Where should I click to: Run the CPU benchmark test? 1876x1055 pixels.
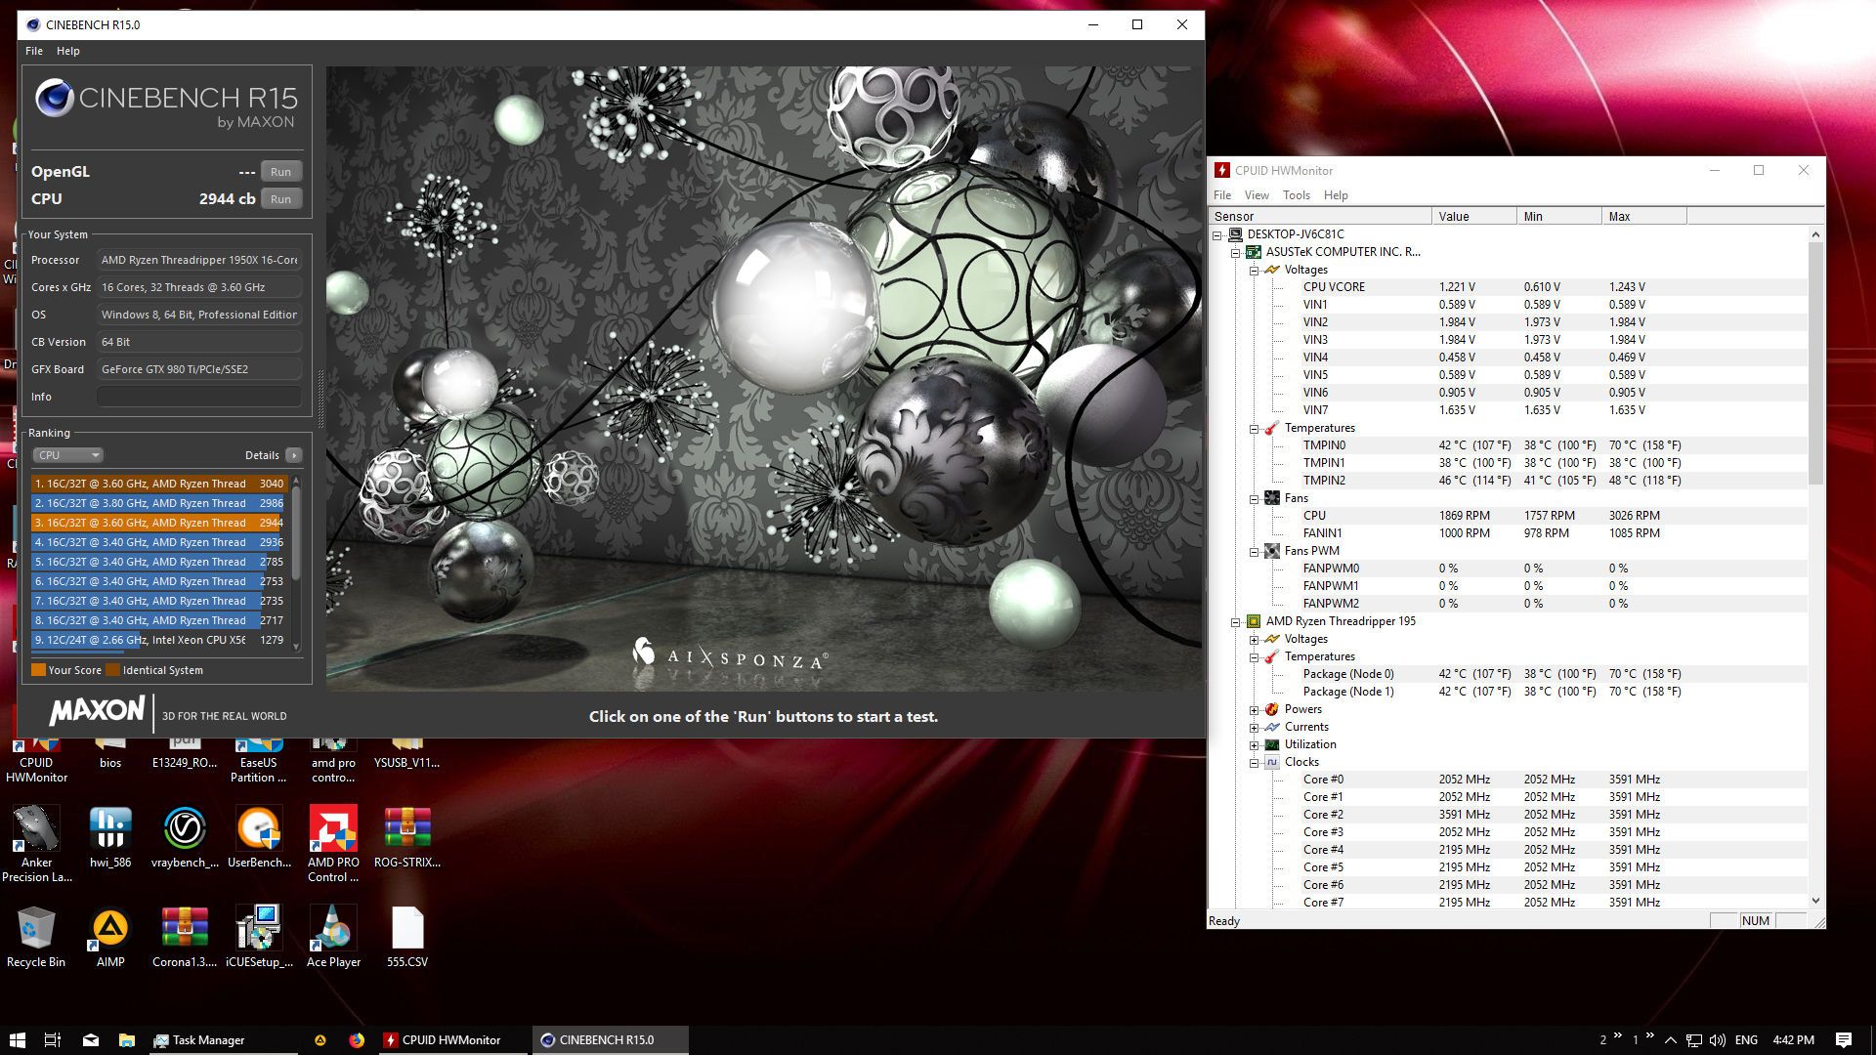click(x=281, y=199)
